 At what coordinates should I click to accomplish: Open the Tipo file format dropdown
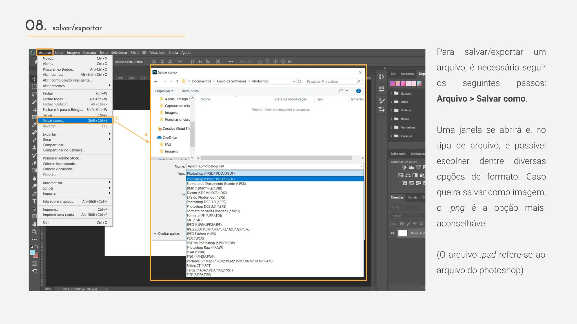click(x=275, y=174)
